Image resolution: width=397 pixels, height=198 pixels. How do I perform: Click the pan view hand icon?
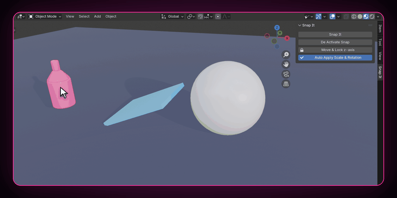(x=286, y=64)
